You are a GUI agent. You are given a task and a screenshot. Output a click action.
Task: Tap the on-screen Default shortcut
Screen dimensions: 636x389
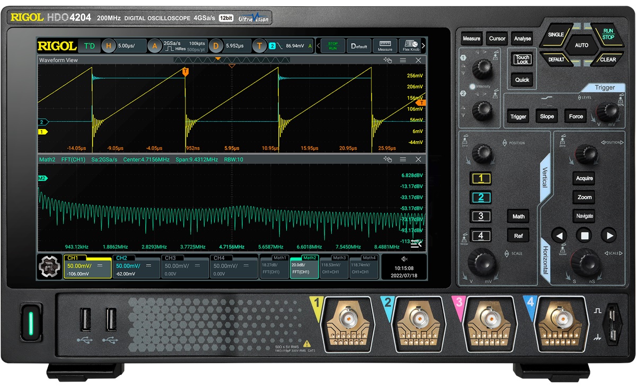(359, 46)
